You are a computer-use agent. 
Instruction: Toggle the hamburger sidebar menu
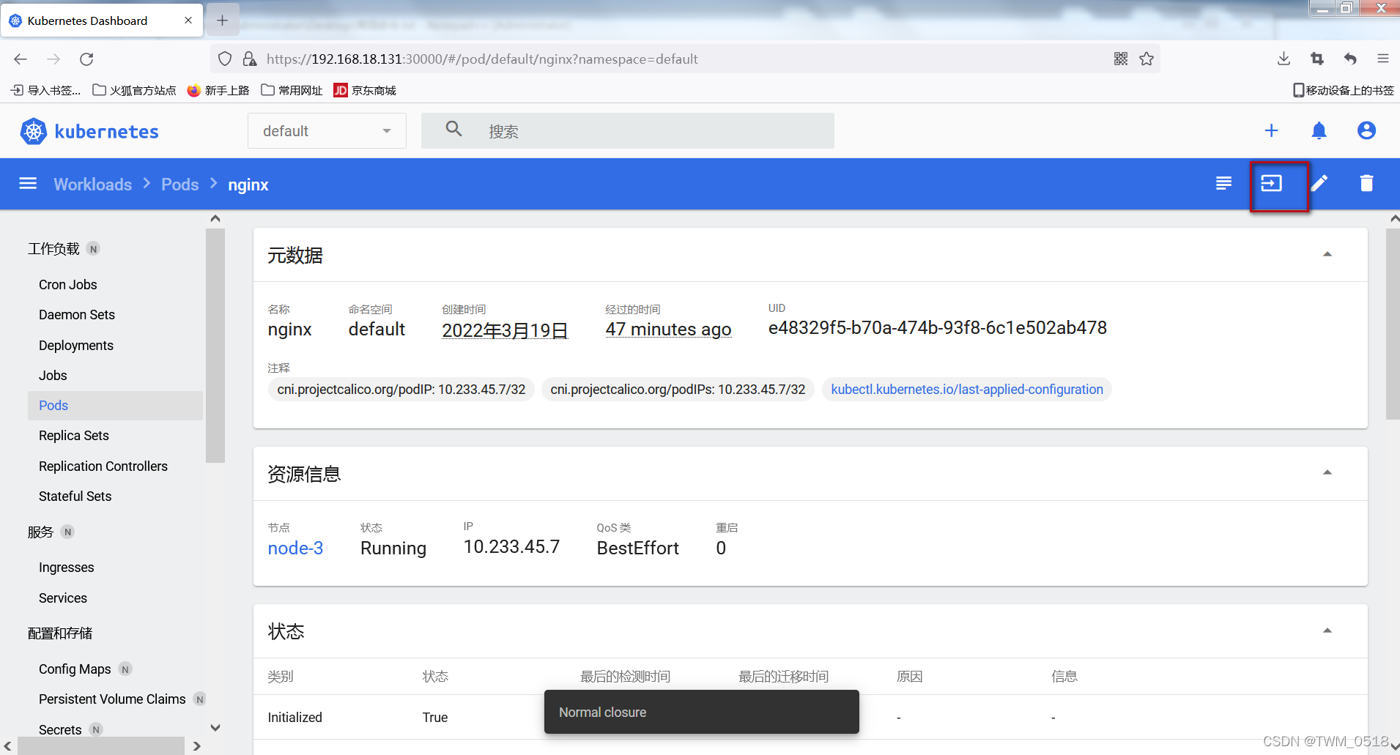point(28,184)
